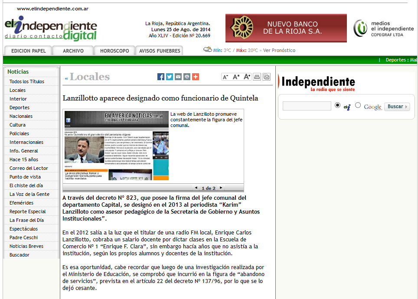Open Ver Pronóstico weather link
Image resolution: width=418 pixels, height=299 pixels.
(279, 50)
